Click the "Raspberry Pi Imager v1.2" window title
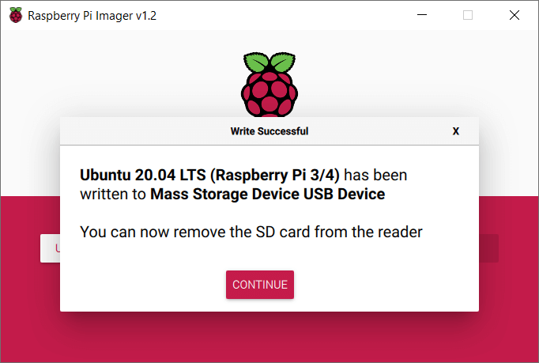 pos(92,16)
